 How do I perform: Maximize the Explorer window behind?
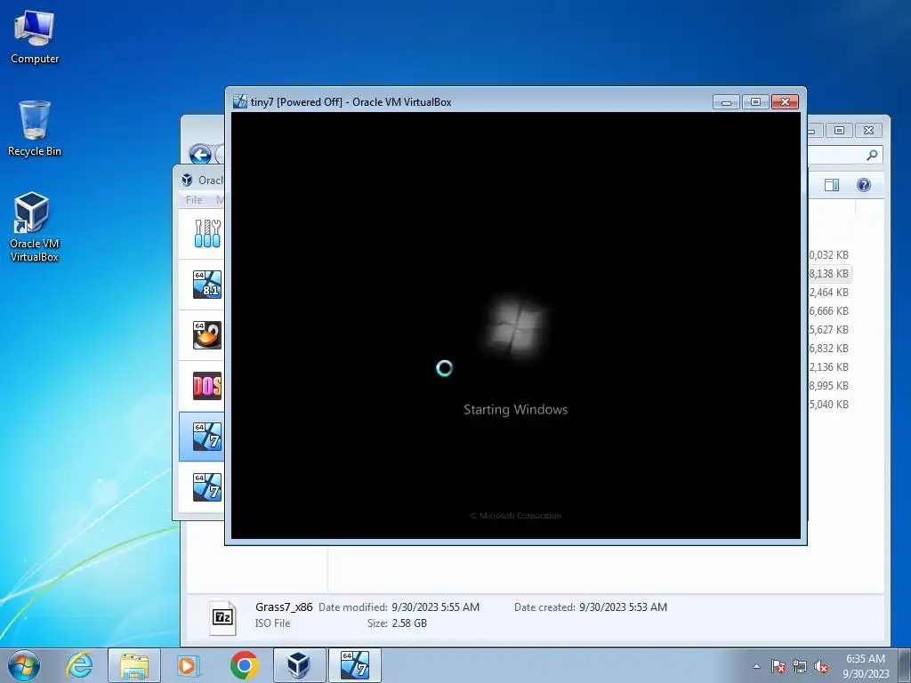click(839, 130)
